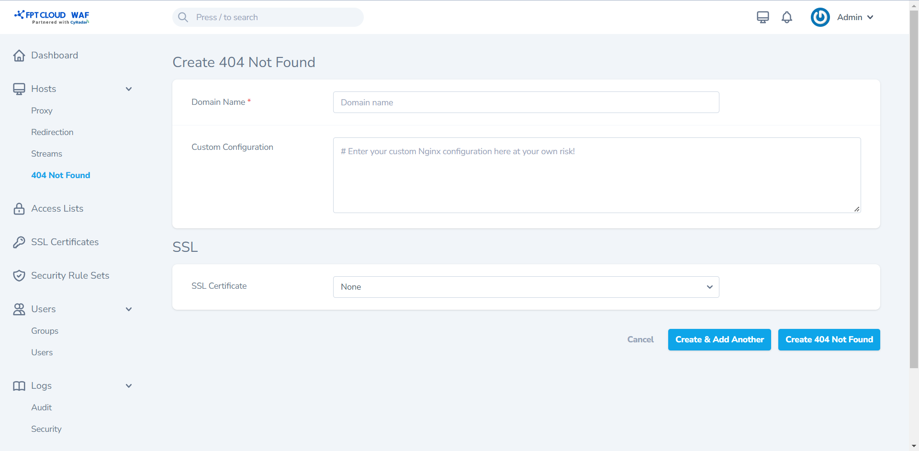The height and width of the screenshot is (451, 919).
Task: Cancel the 404 host creation
Action: 640,339
